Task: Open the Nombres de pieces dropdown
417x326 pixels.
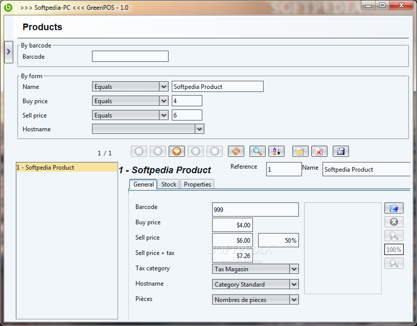Action: pos(256,299)
